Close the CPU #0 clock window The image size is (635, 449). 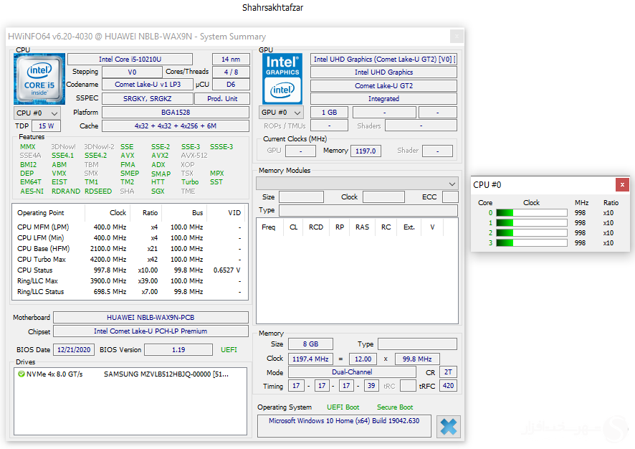622,185
